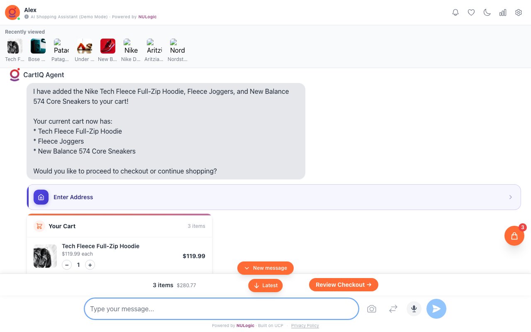The height and width of the screenshot is (332, 531).
Task: Click the New message dropdown pill
Action: [265, 268]
